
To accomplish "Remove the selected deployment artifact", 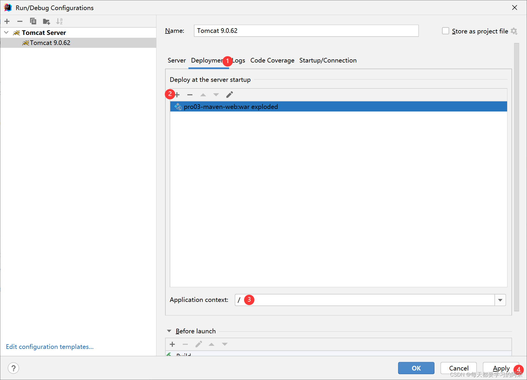I will (190, 95).
